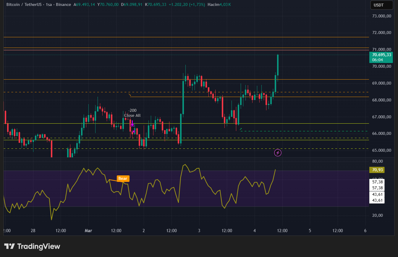Viewport: 398px width, 257px height.
Task: Click the 57,38 indicator level label
Action: point(377,182)
